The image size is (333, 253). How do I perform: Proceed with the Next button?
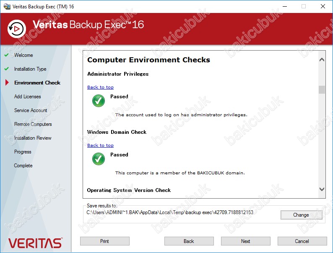(246, 241)
